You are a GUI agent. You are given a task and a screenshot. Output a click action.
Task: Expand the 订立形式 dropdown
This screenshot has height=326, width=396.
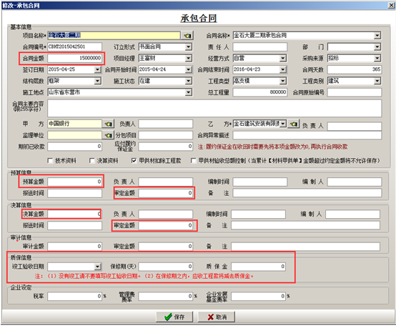189,47
